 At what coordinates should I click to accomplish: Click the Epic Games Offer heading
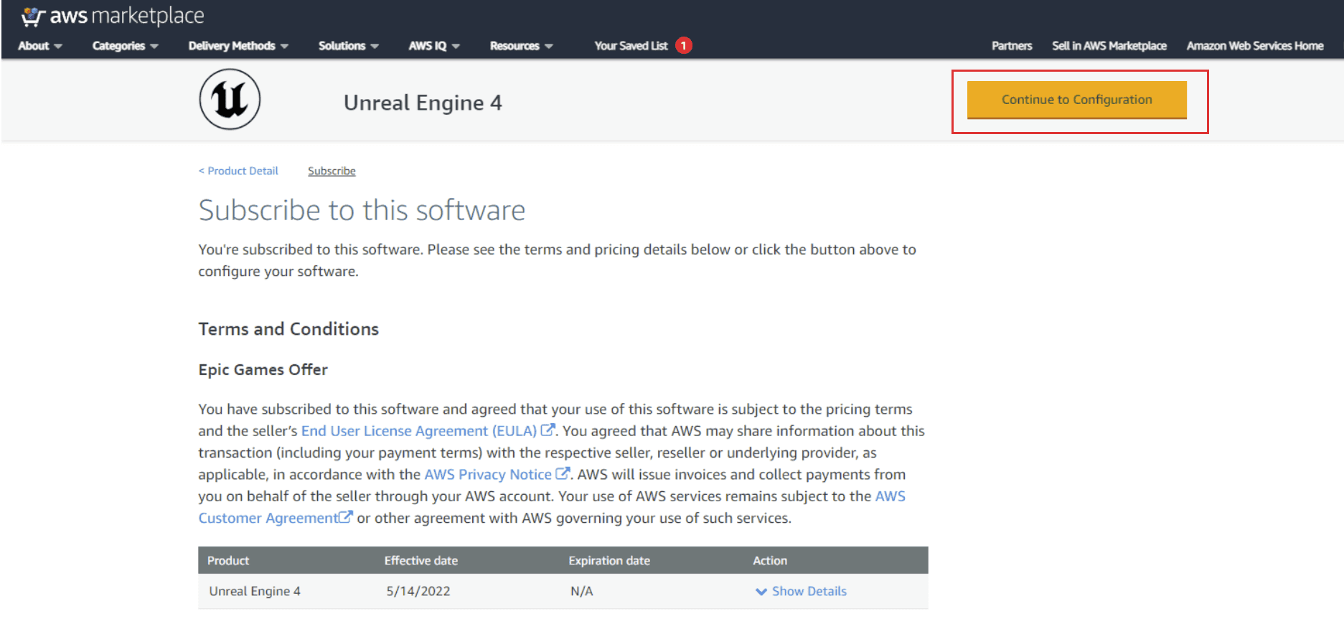pos(263,370)
